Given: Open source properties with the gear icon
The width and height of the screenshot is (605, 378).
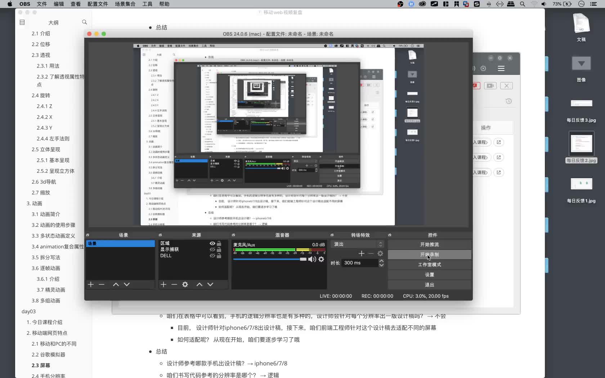Looking at the screenshot, I should click(x=185, y=284).
